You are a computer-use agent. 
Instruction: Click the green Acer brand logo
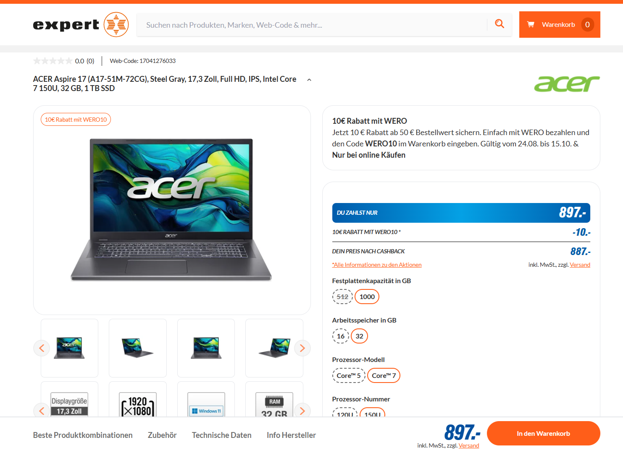click(567, 83)
